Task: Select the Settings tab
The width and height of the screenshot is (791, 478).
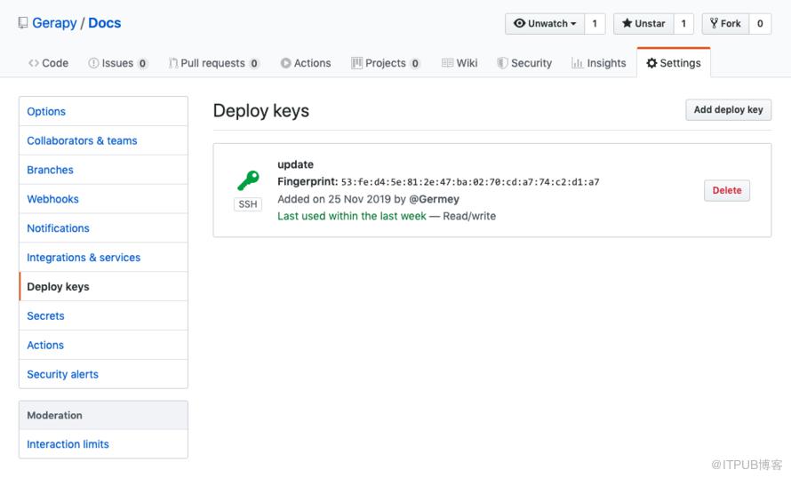Action: [x=674, y=63]
